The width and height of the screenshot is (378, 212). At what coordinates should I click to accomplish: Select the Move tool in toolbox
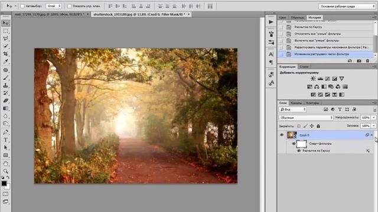[5, 23]
